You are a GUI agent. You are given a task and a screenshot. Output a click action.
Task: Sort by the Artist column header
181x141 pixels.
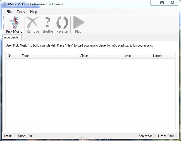137,56
